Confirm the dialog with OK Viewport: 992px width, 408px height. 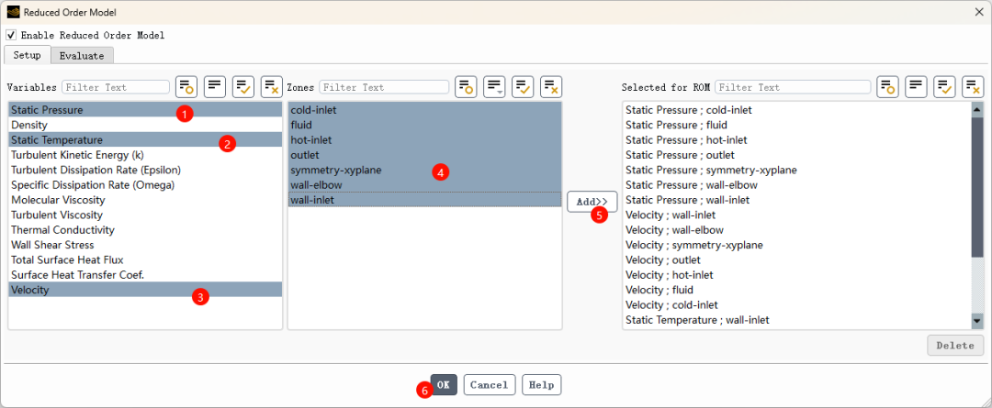(443, 385)
